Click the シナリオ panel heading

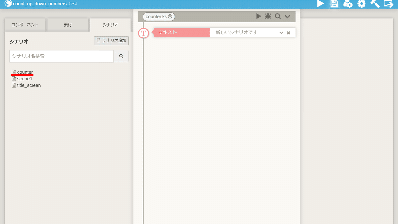point(19,42)
